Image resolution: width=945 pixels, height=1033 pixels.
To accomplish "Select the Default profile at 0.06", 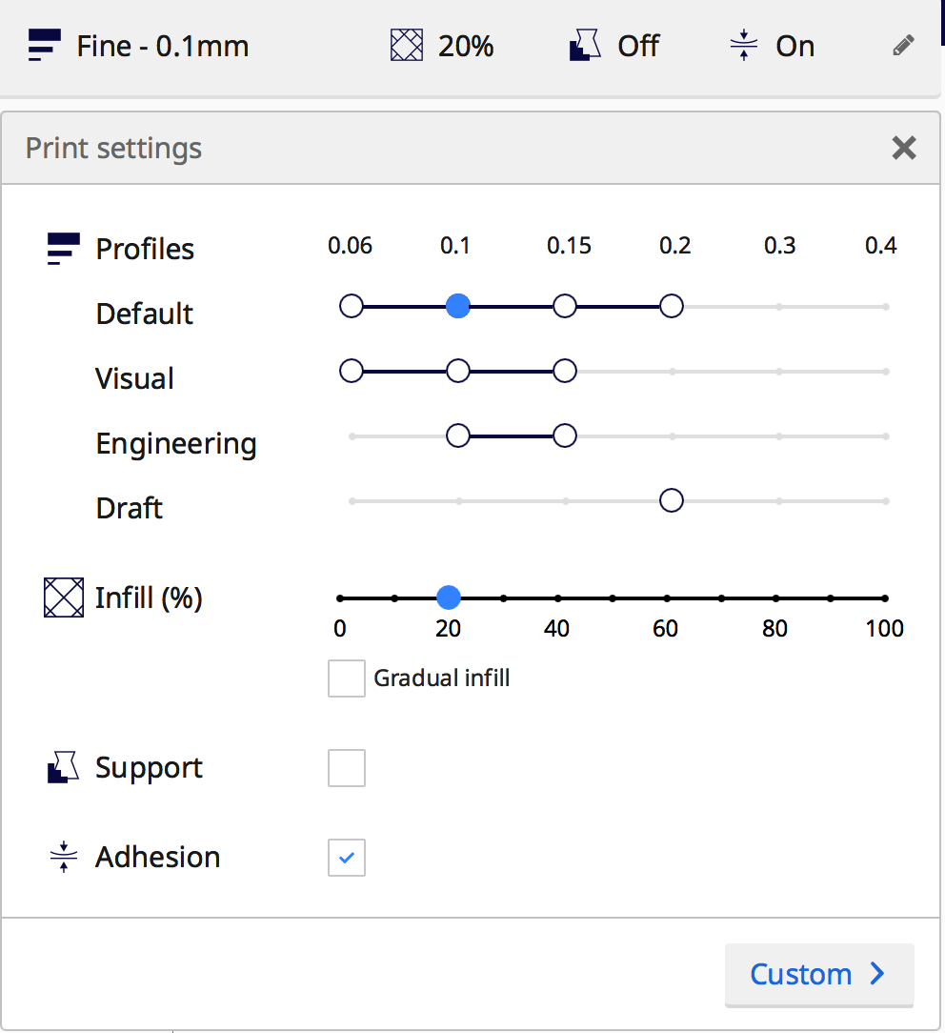I will point(352,307).
